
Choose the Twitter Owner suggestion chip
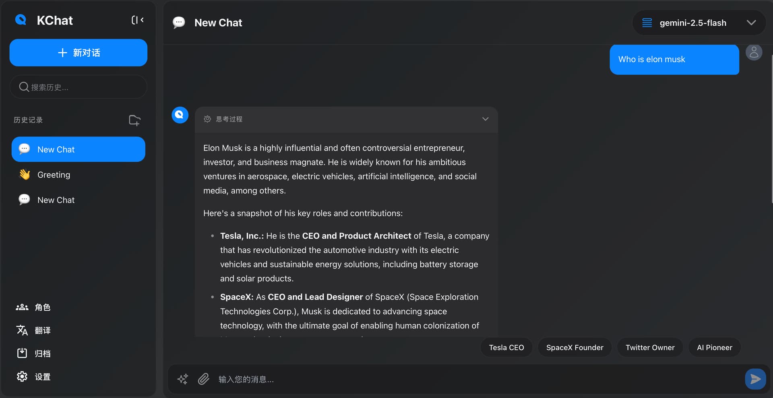[650, 348]
